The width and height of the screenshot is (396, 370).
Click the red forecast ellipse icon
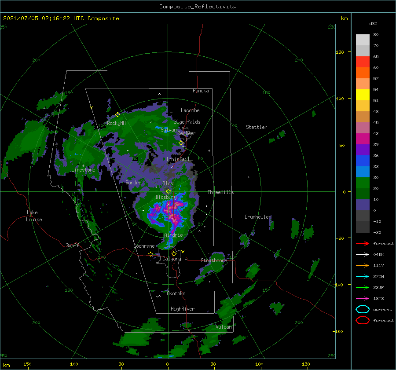pos(363,320)
